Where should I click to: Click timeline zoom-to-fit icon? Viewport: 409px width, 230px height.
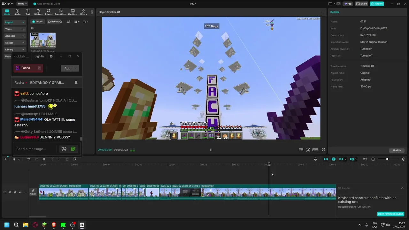(x=365, y=159)
